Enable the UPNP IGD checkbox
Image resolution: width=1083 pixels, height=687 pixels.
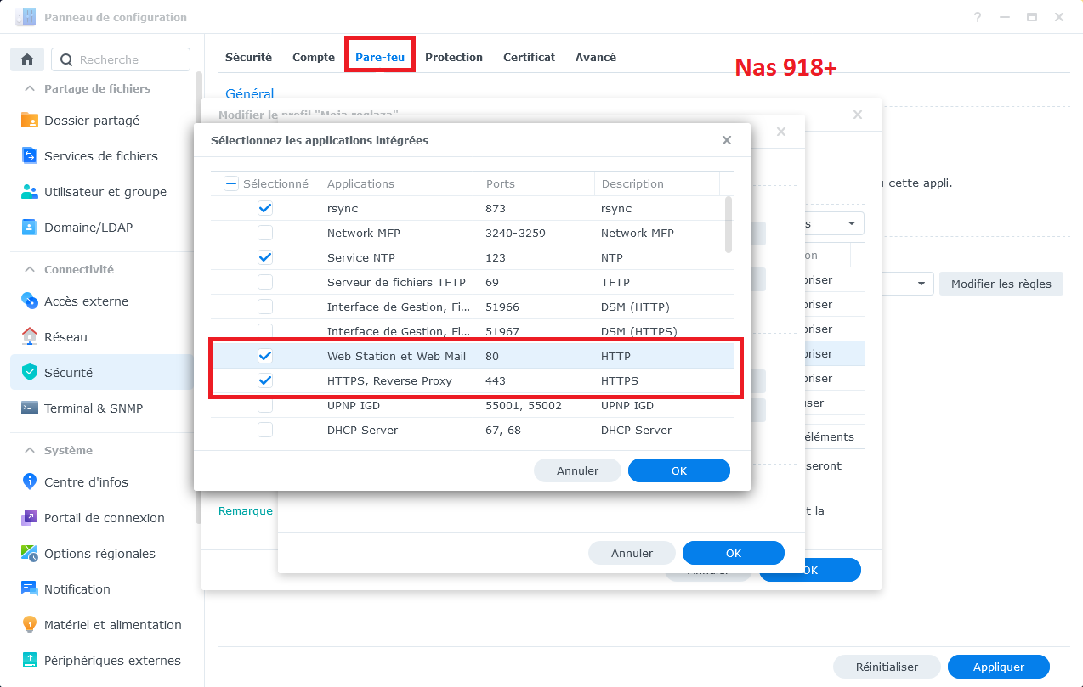pos(265,405)
